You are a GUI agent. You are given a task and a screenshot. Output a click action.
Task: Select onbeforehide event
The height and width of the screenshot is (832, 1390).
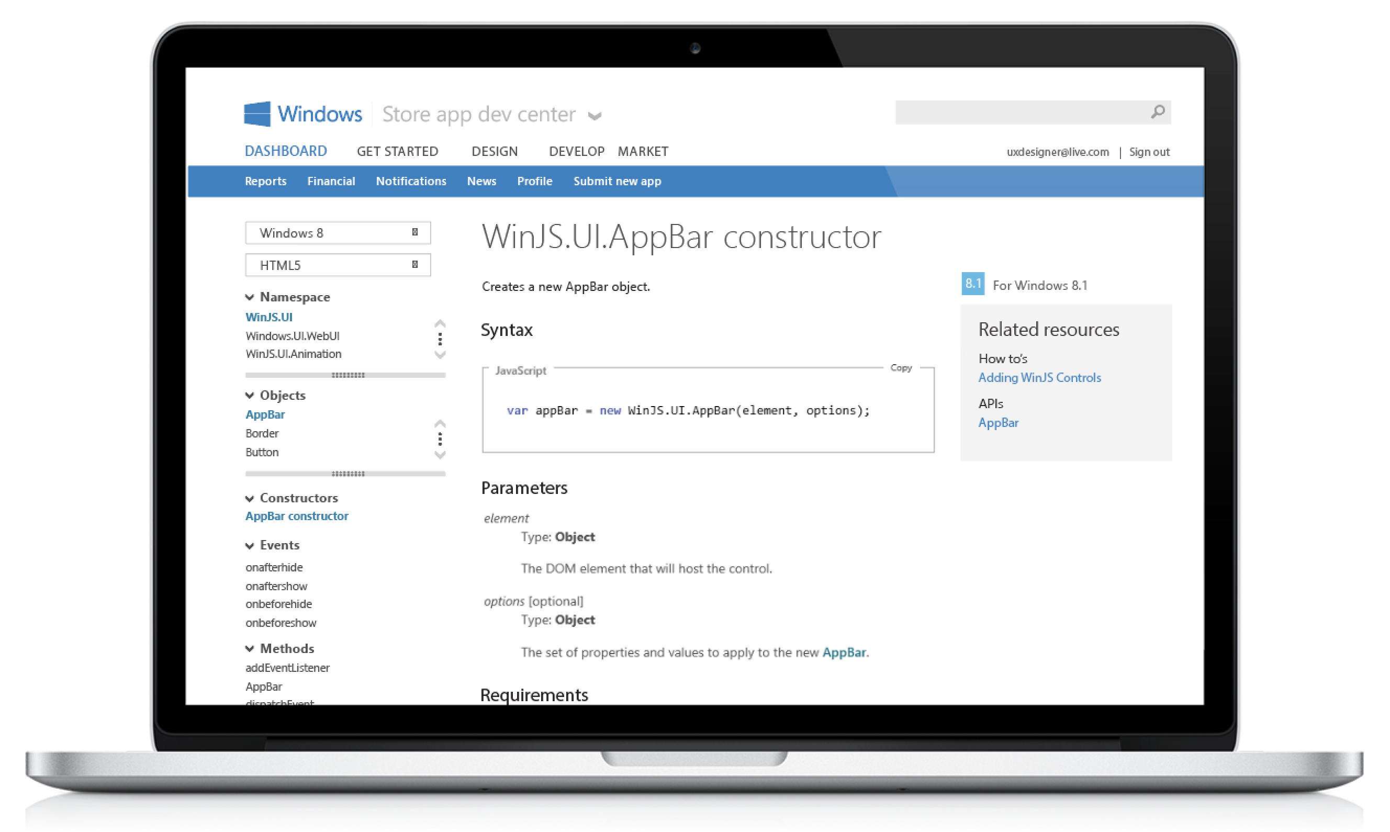pos(278,604)
